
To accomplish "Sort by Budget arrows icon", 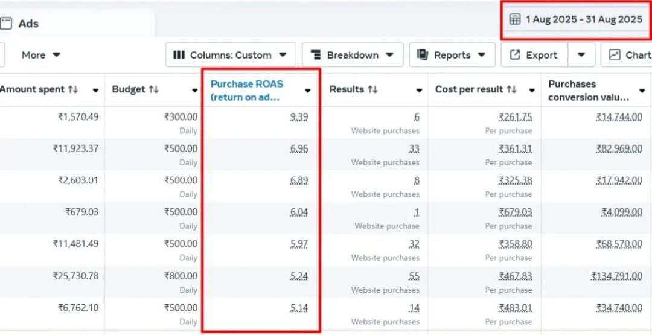I will coord(153,89).
